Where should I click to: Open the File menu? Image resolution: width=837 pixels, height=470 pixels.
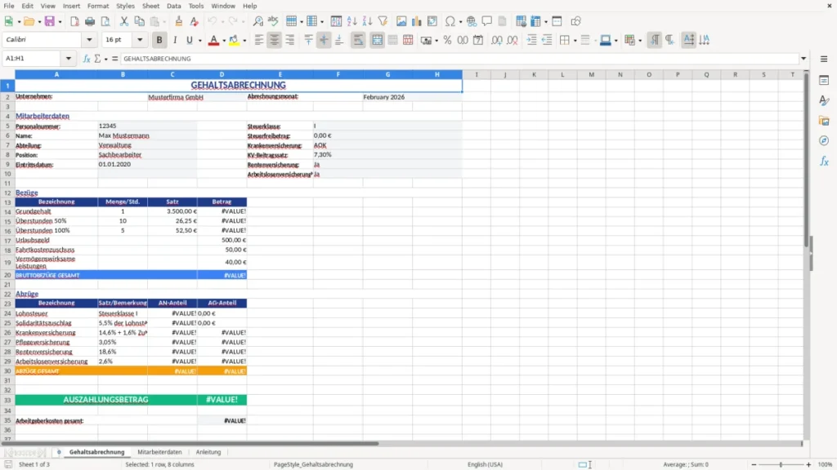pos(9,6)
